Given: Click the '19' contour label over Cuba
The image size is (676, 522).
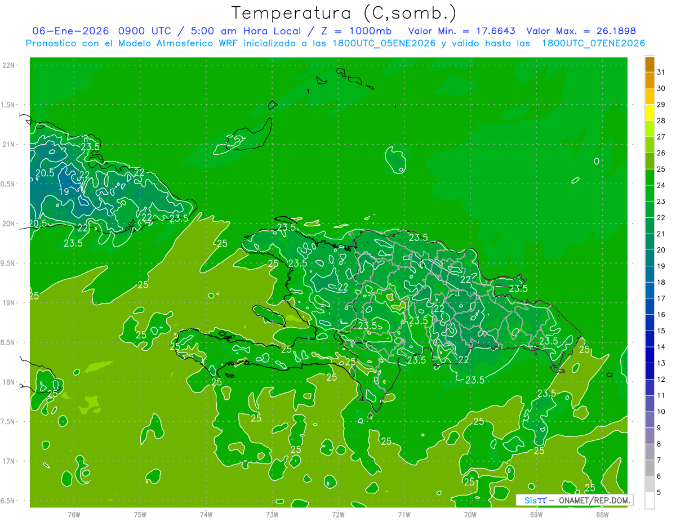Looking at the screenshot, I should pos(64,191).
